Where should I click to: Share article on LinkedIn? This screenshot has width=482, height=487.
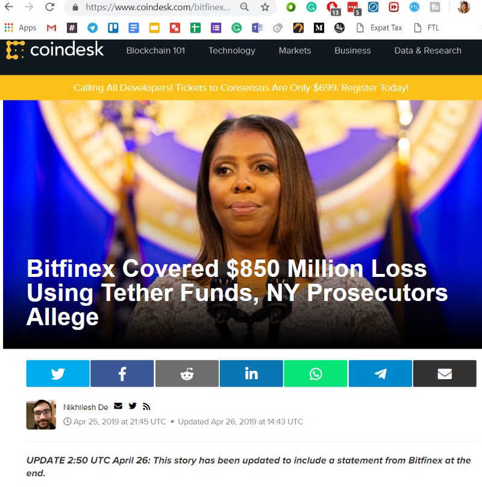point(251,373)
